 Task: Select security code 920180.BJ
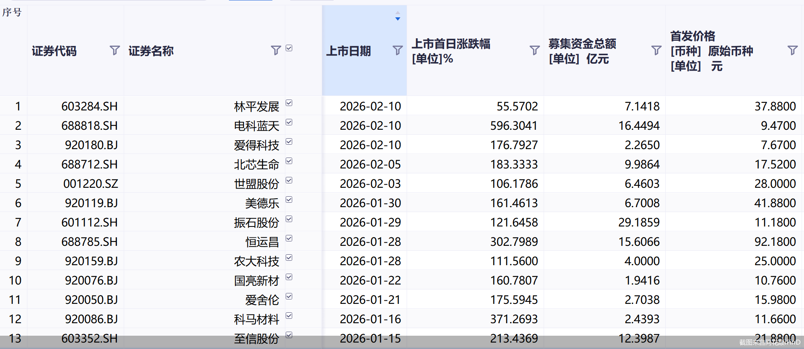[91, 145]
